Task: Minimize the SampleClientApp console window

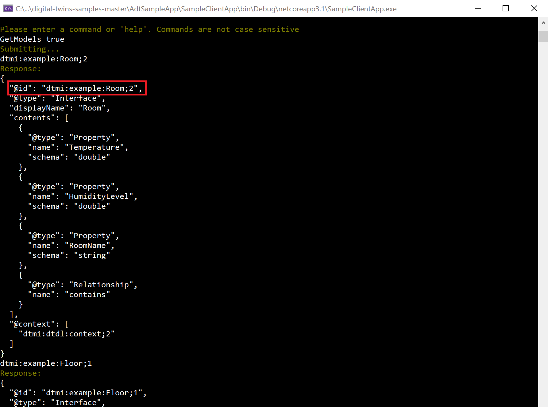Action: (477, 9)
